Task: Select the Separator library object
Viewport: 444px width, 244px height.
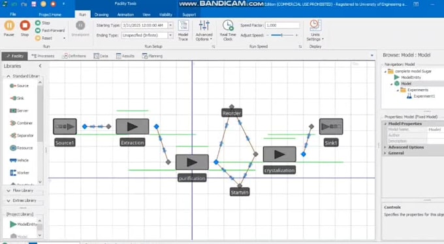Action: [x=22, y=135]
